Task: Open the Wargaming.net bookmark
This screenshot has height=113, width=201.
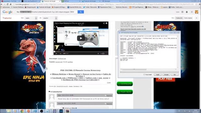Action: (30, 7)
